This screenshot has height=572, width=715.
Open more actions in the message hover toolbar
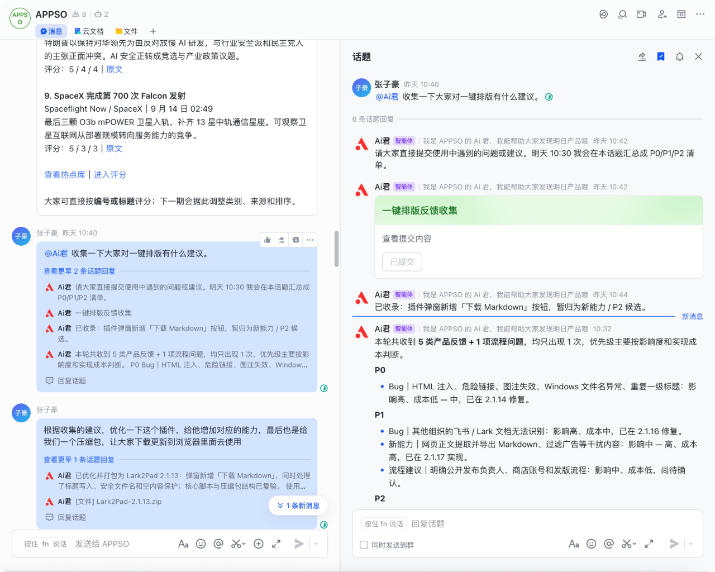tap(309, 240)
